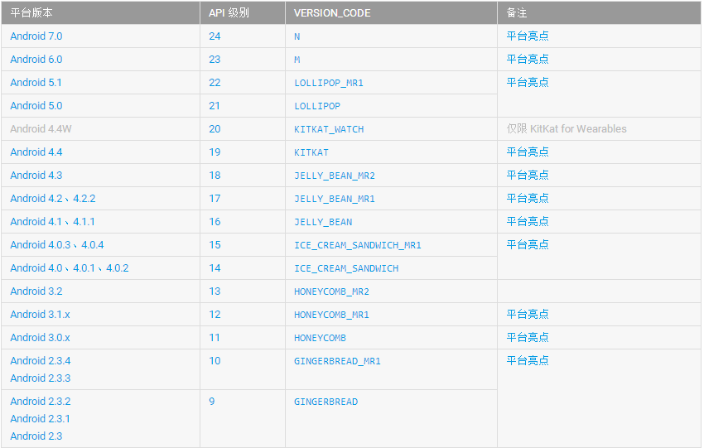Image resolution: width=704 pixels, height=448 pixels.
Task: Click the HONEYCOMB_MR1 version code
Action: [331, 316]
